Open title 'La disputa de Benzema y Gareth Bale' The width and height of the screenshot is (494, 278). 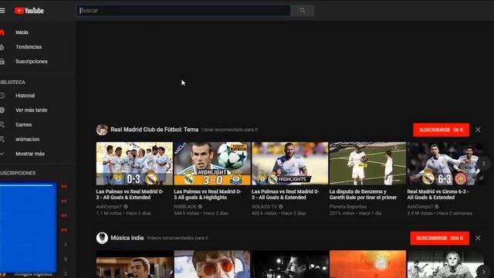[363, 195]
